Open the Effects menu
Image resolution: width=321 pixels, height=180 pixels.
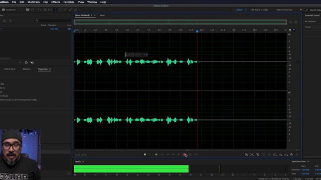(x=56, y=2)
